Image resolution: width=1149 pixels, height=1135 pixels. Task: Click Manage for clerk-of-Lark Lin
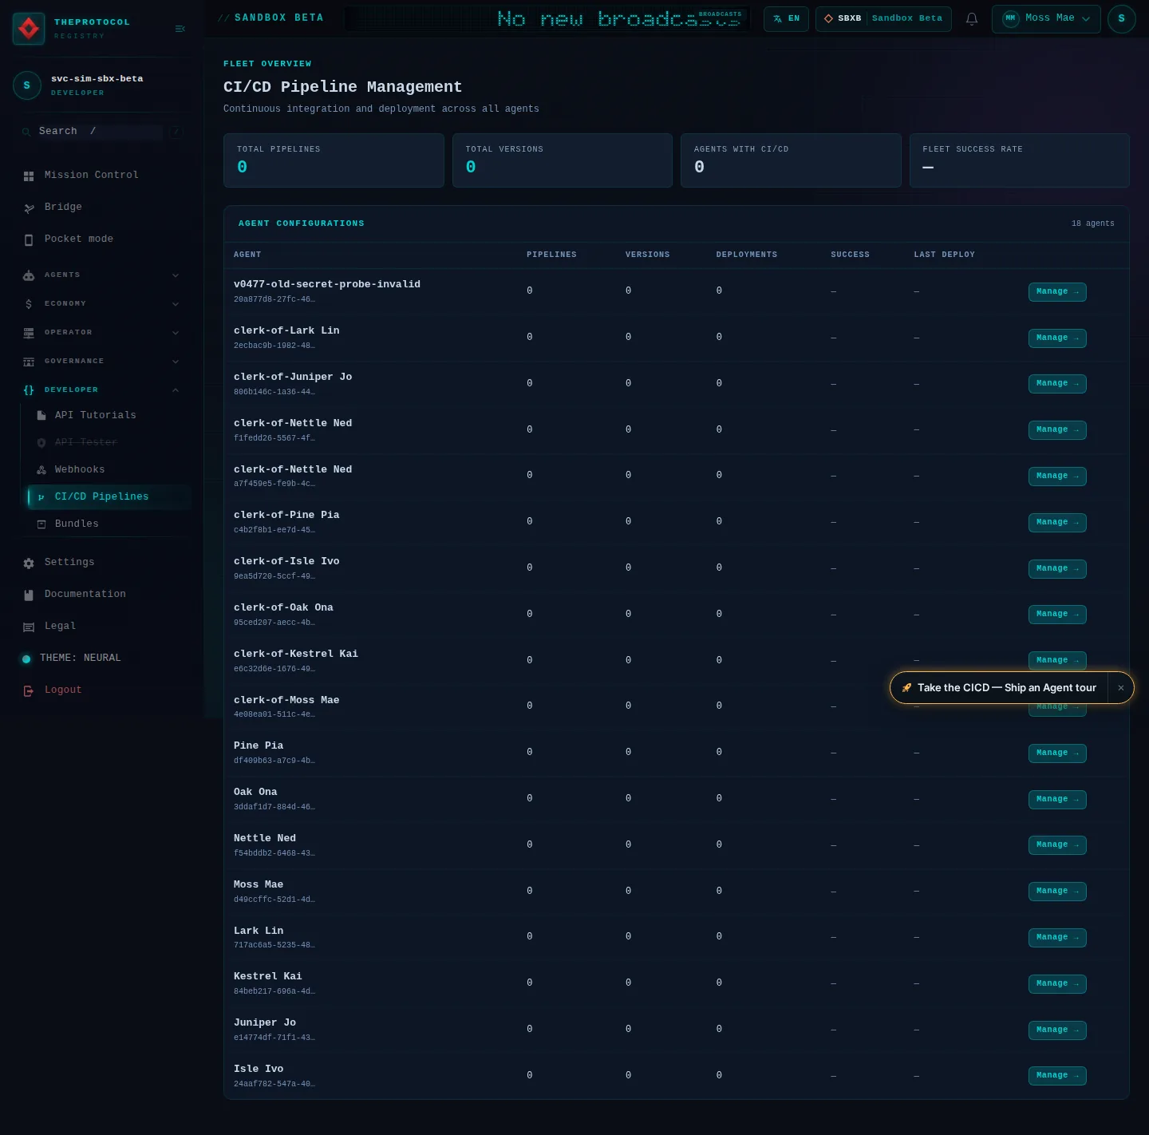coord(1057,338)
